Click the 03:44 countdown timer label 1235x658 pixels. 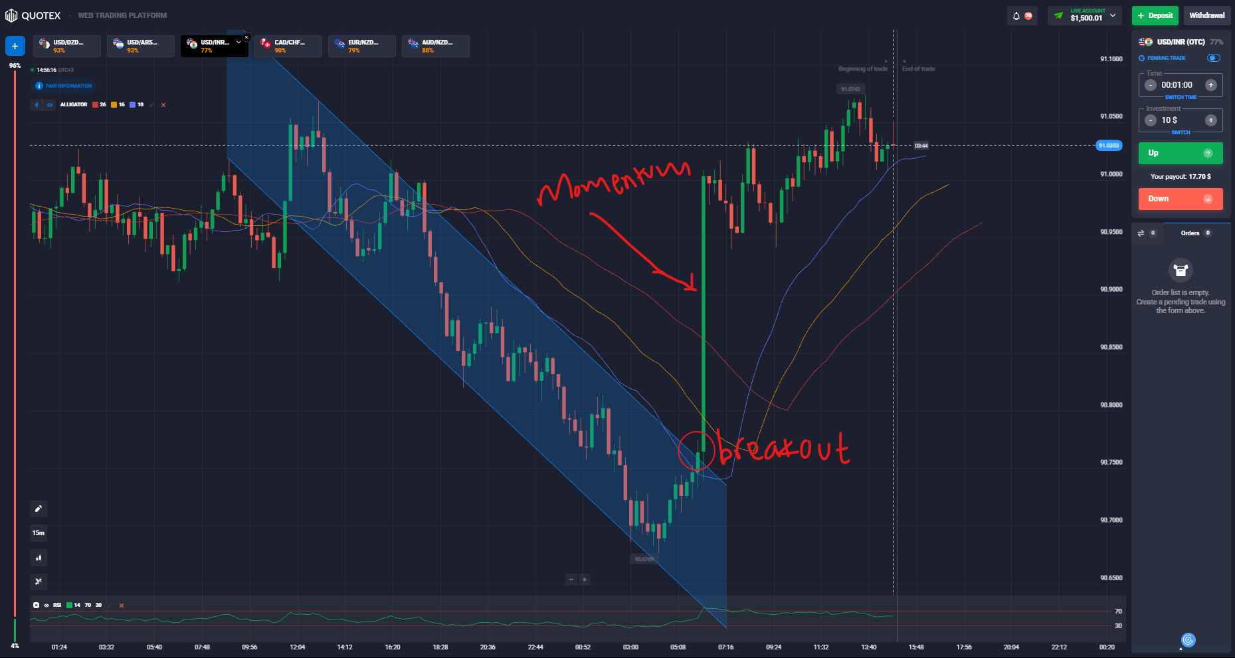(921, 146)
